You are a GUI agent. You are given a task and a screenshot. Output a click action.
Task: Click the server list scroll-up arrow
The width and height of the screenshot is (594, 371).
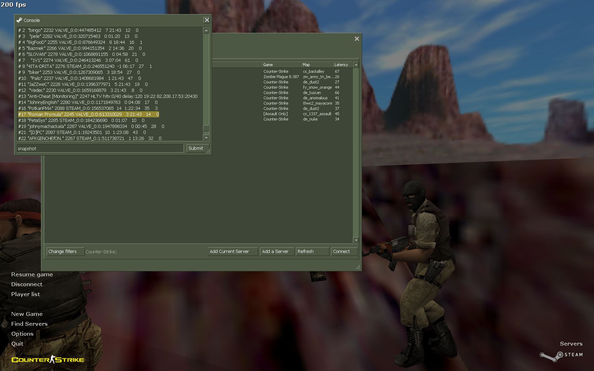(x=356, y=65)
